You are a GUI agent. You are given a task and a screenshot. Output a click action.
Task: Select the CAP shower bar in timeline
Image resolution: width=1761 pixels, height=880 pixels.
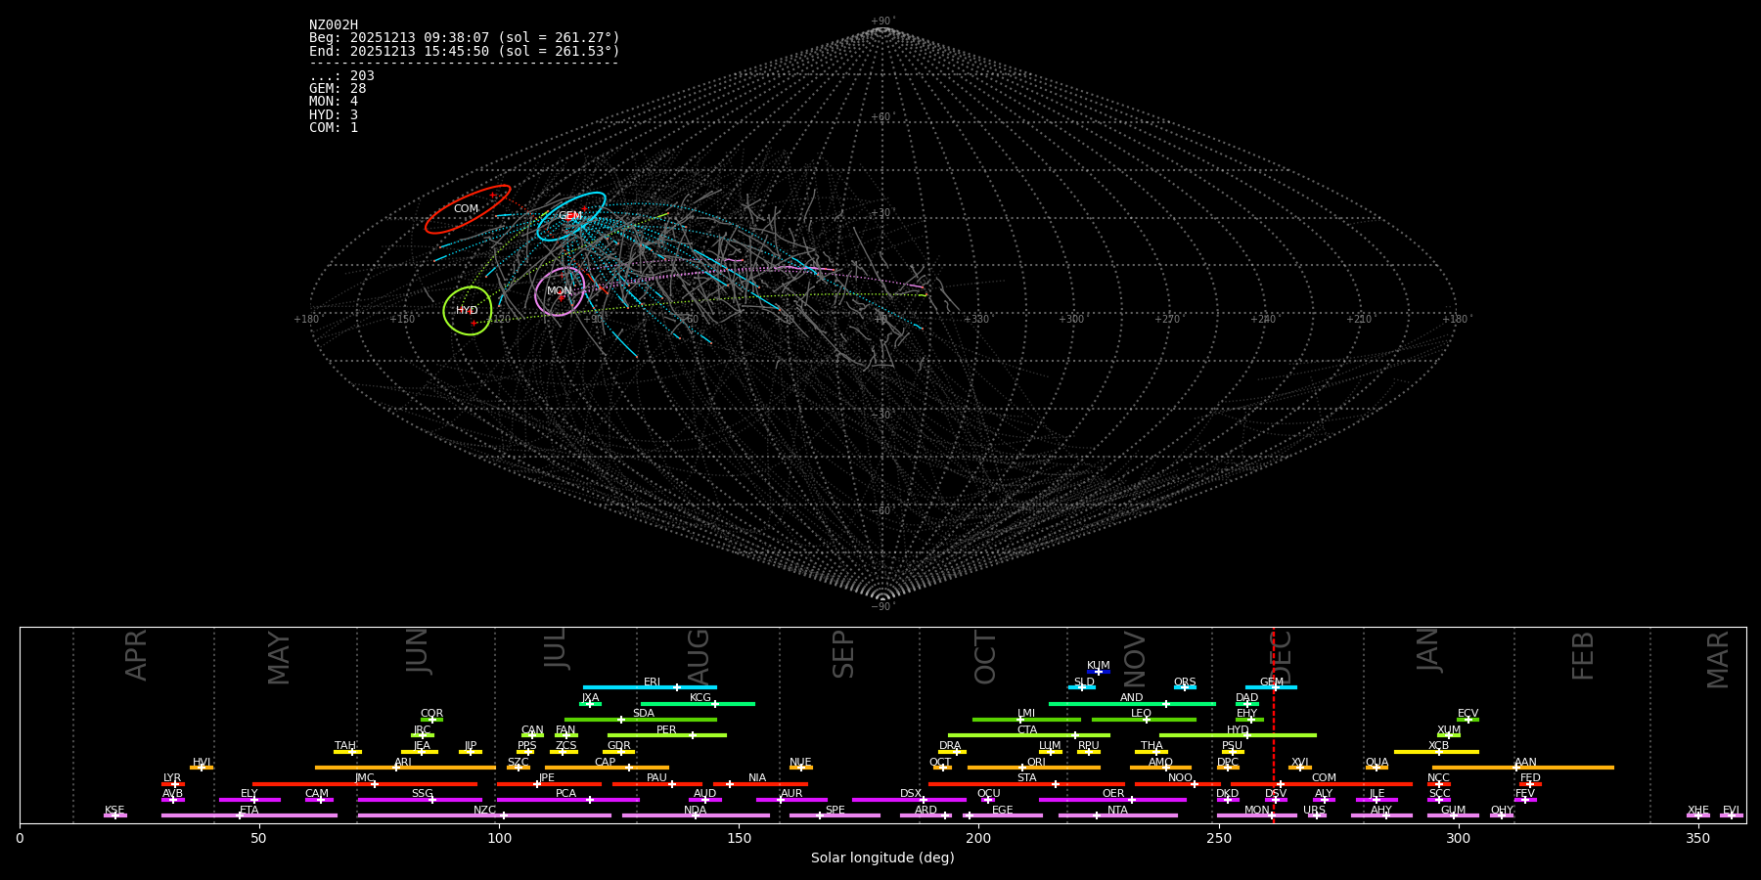pos(607,768)
